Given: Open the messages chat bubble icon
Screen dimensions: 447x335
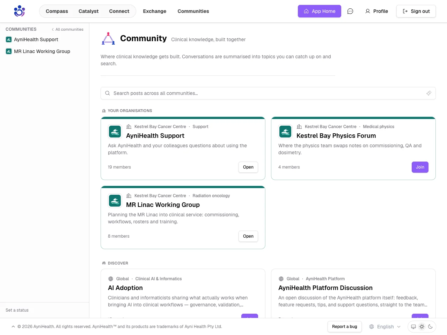Looking at the screenshot, I should tap(350, 11).
